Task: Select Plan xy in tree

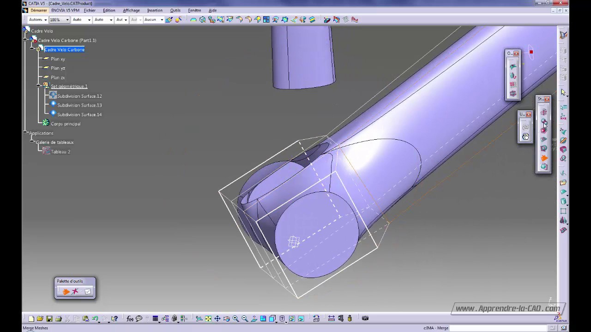Action: [58, 59]
